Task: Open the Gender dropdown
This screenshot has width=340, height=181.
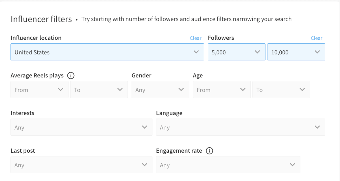Action: tap(160, 90)
